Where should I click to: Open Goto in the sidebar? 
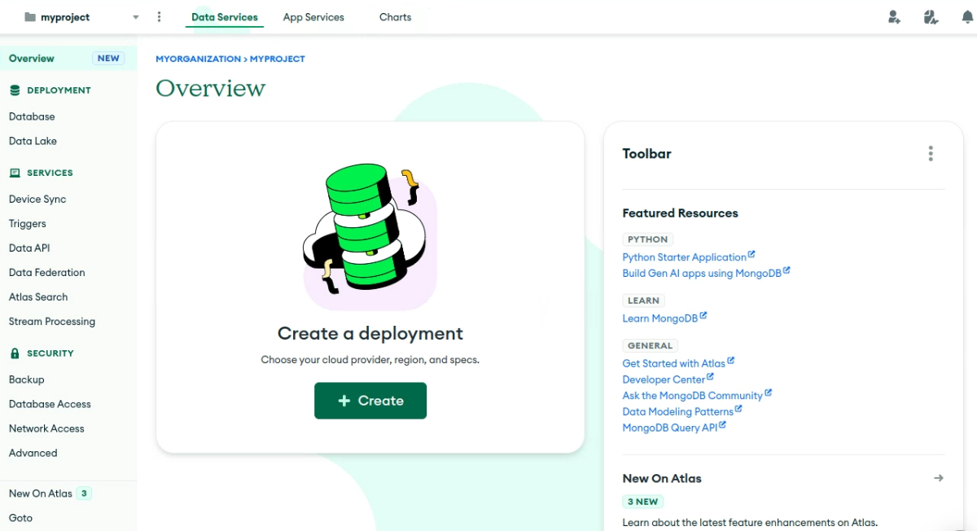pyautogui.click(x=20, y=518)
